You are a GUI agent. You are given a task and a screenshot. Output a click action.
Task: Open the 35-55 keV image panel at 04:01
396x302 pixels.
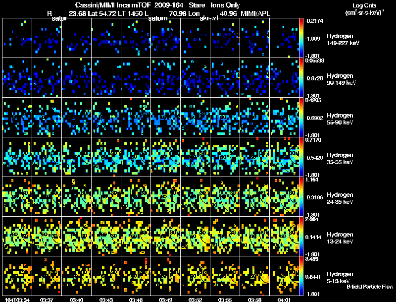(x=284, y=157)
